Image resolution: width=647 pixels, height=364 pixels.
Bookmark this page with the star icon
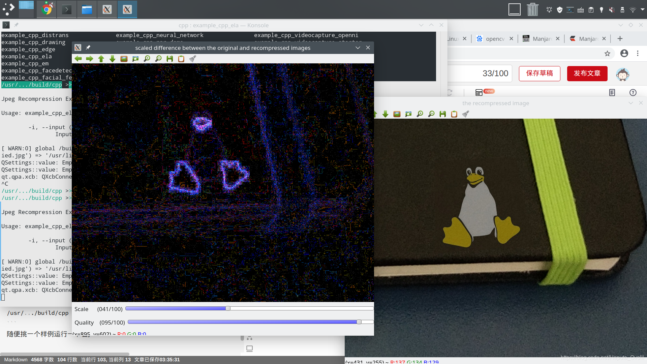pos(608,53)
